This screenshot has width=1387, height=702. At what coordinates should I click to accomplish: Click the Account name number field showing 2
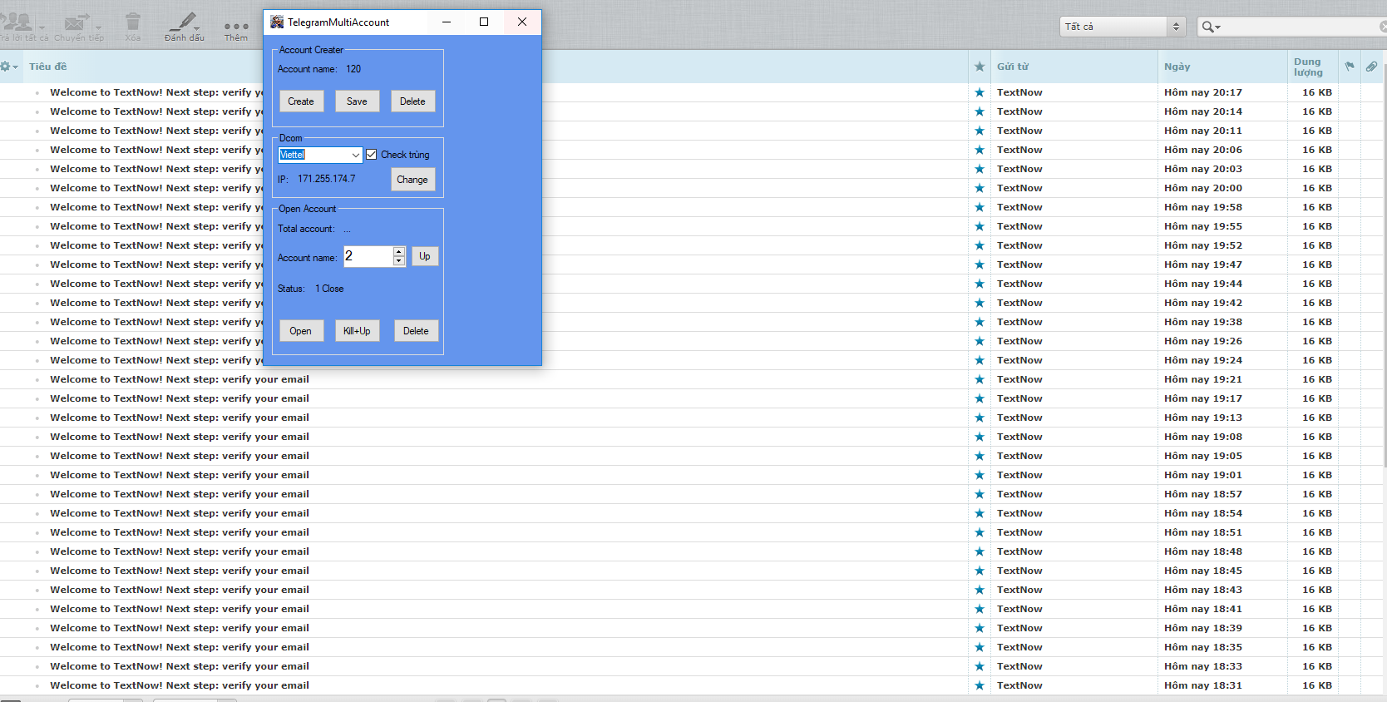[x=368, y=256]
